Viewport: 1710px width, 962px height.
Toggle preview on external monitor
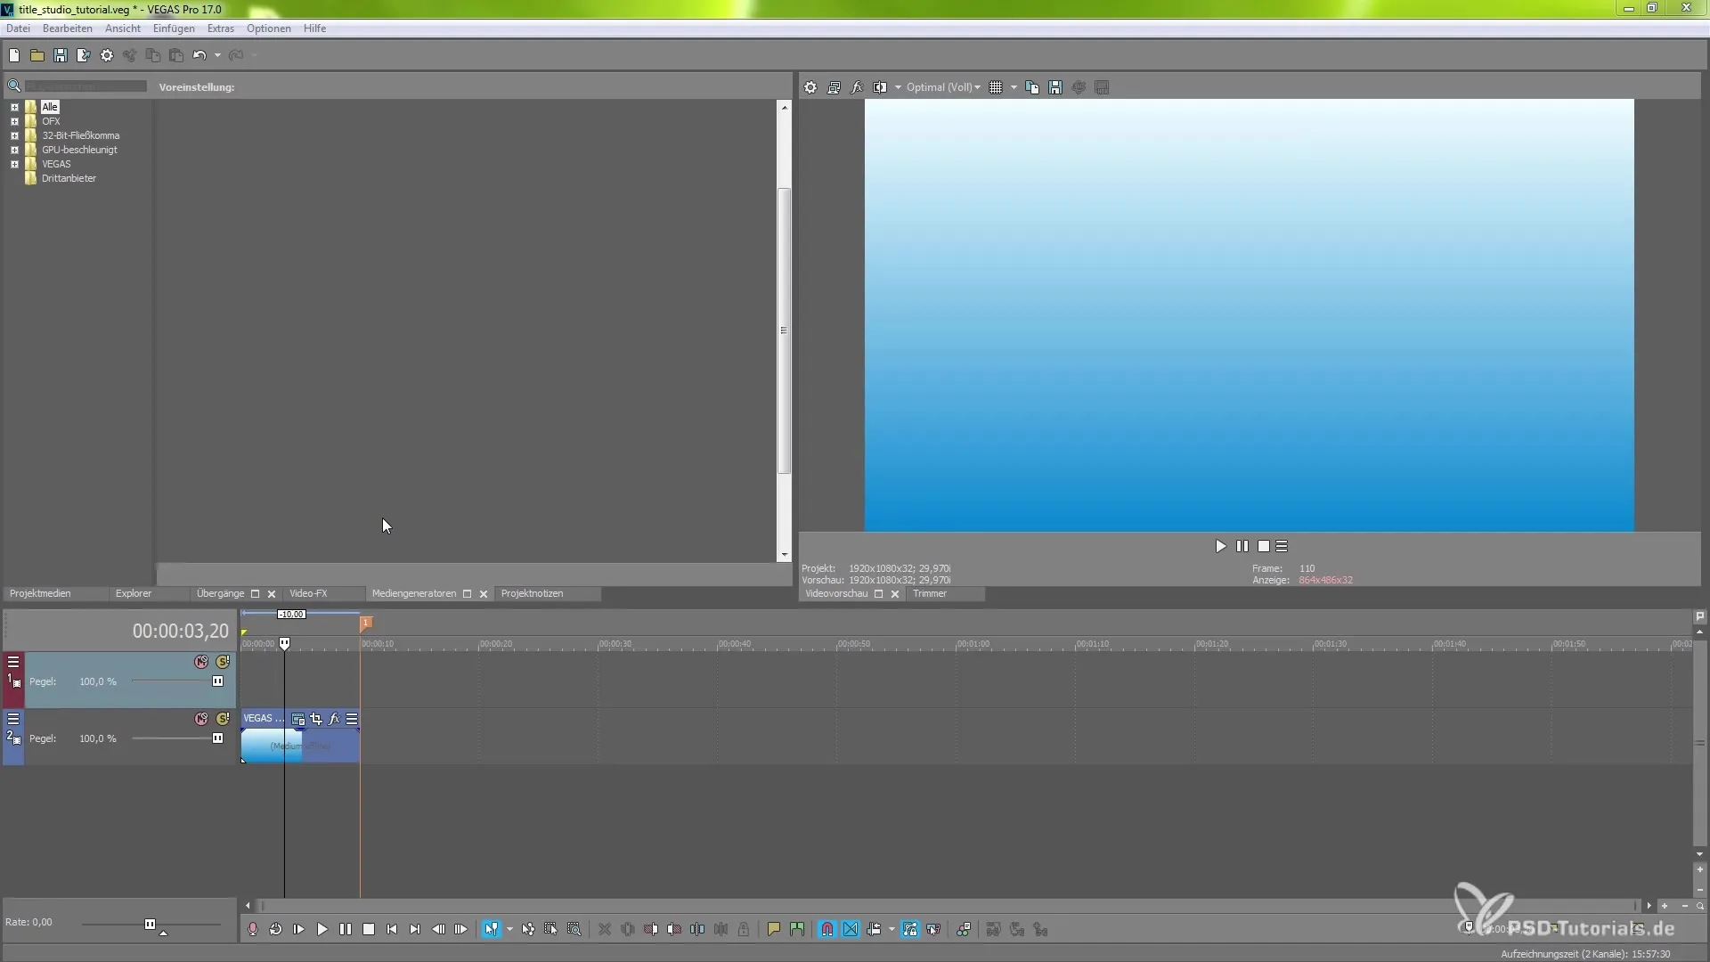(834, 87)
